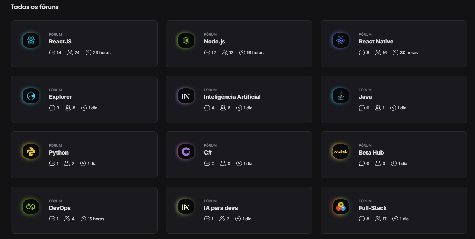Click the Todos os fóruns heading

35,7
